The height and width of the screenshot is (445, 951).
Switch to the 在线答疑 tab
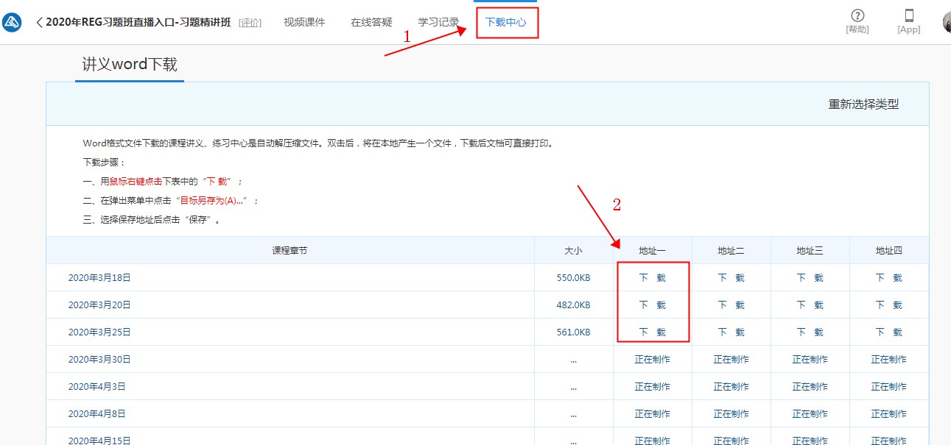click(x=371, y=23)
